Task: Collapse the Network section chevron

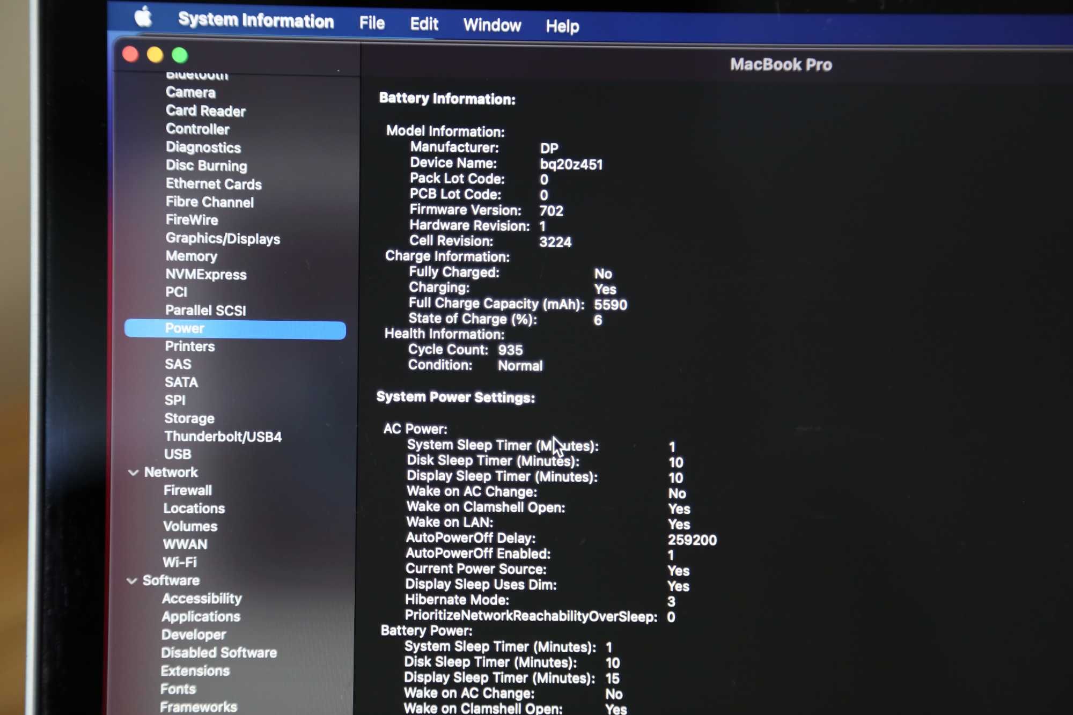Action: [x=133, y=473]
